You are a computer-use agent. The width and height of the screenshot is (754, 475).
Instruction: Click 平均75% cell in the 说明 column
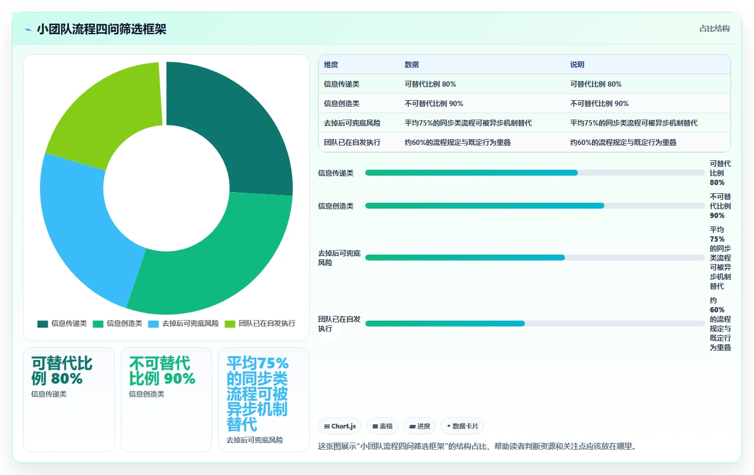(x=634, y=123)
